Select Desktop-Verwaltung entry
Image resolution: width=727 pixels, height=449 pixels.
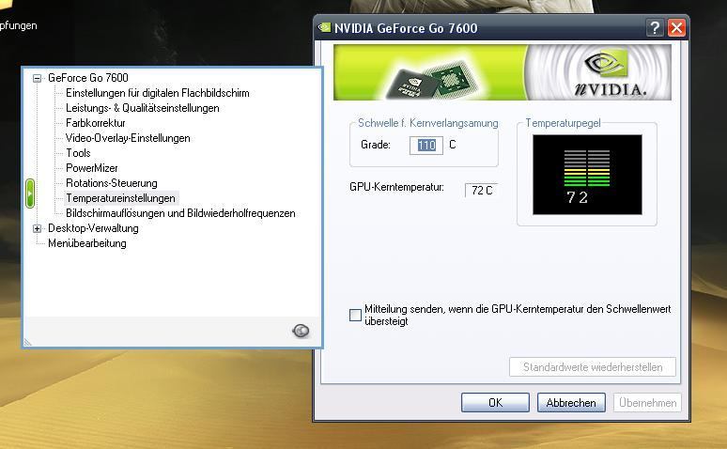coord(93,228)
